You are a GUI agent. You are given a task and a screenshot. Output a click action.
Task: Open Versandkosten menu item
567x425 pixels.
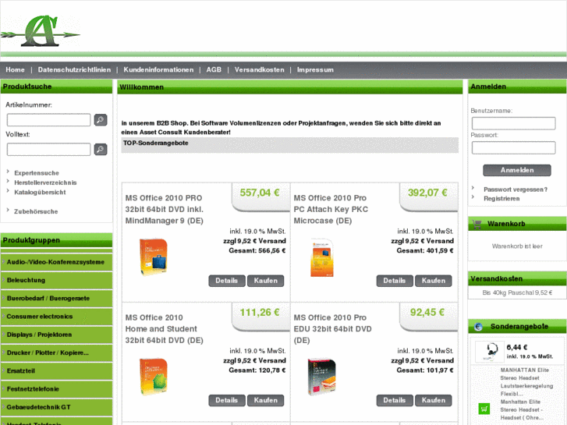259,70
